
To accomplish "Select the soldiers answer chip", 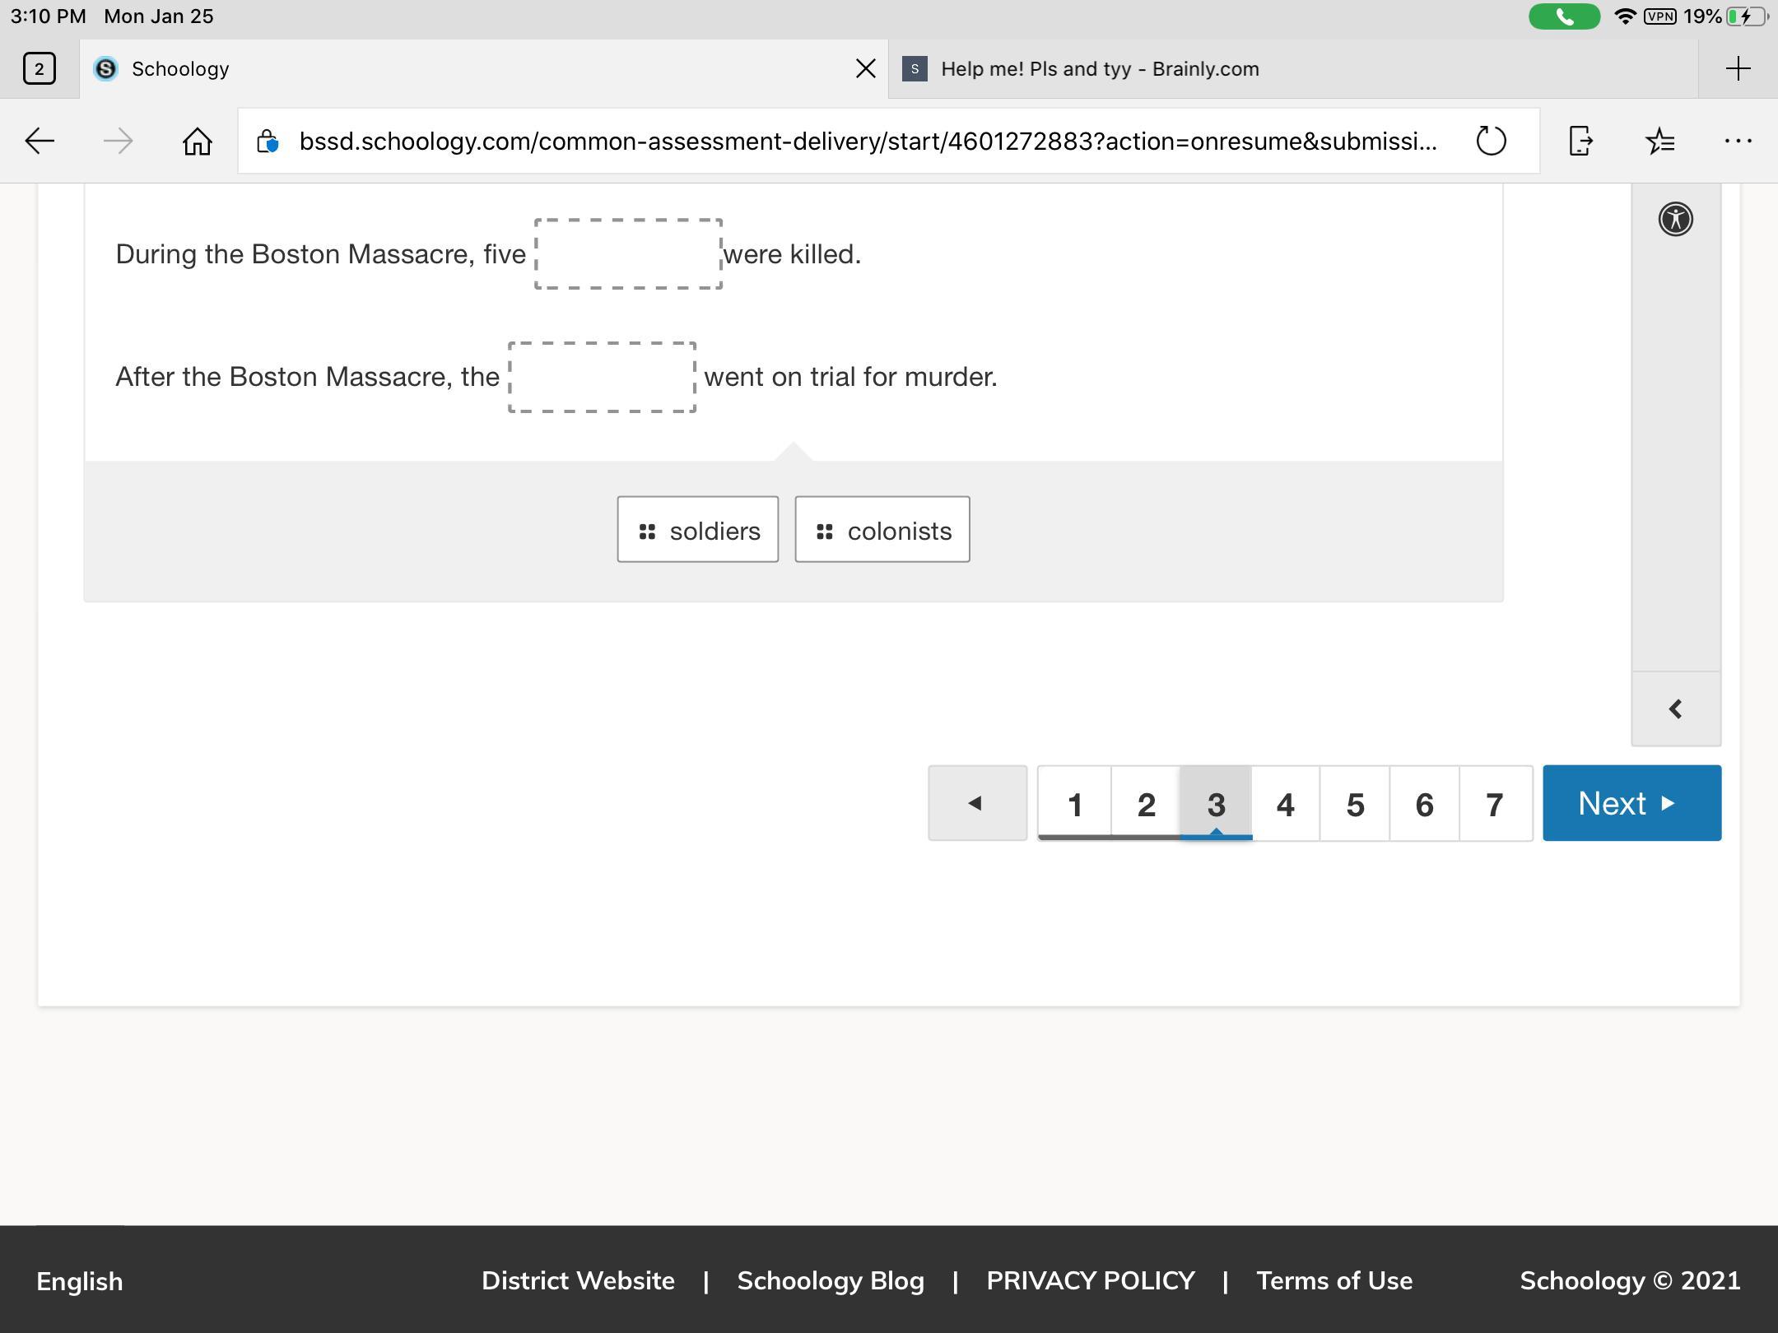I will [x=698, y=530].
